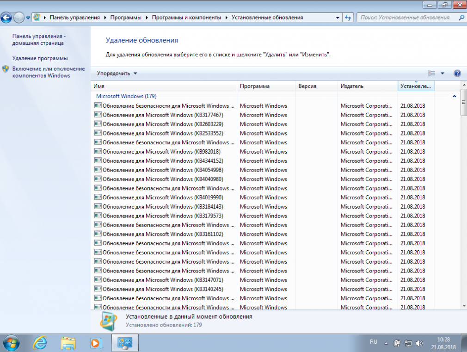Expand arrow after Панель управления breadcrumb
467x352 pixels.
[x=105, y=18]
